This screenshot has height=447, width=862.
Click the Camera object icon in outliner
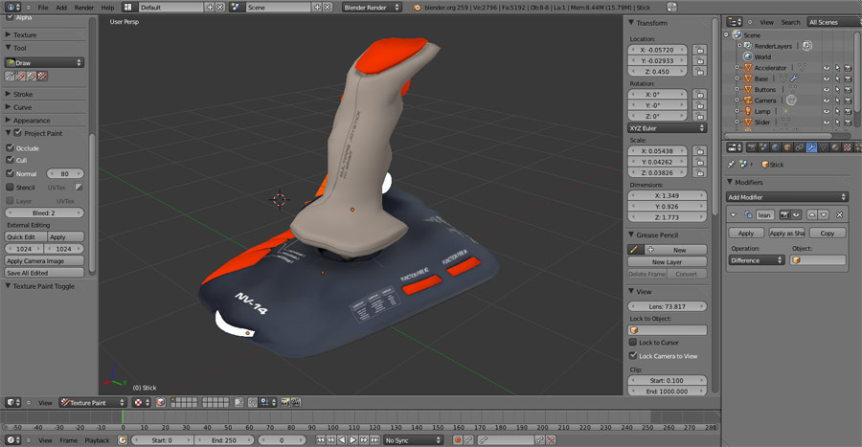747,100
